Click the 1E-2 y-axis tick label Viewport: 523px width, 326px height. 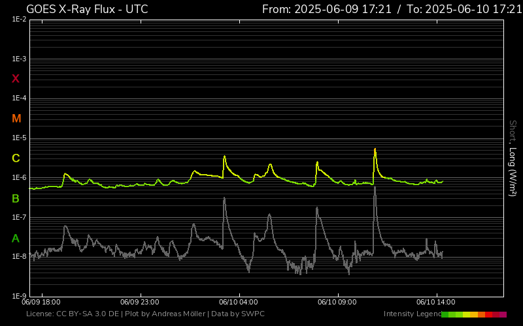pyautogui.click(x=19, y=20)
